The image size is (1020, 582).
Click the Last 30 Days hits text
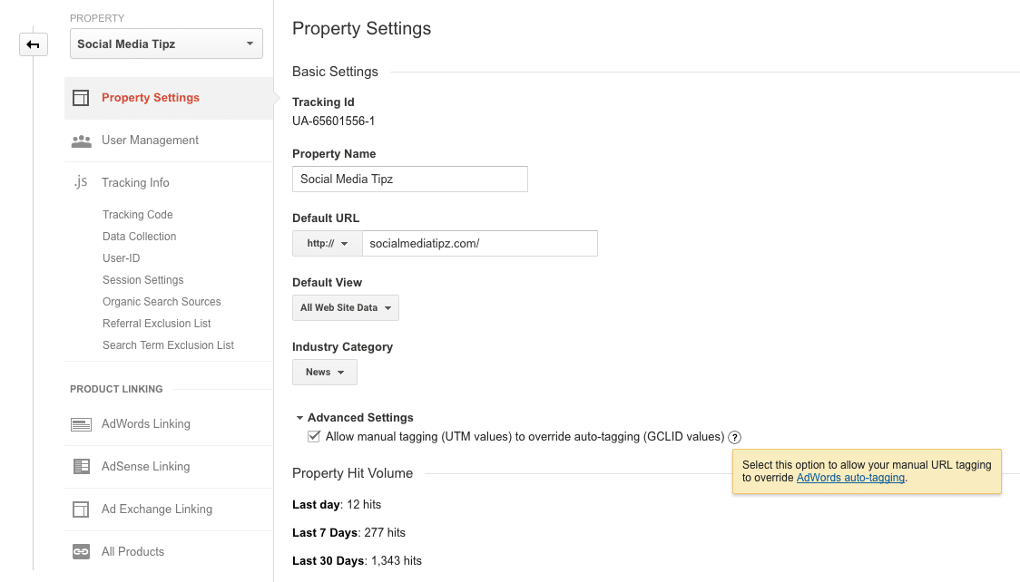[x=357, y=560]
